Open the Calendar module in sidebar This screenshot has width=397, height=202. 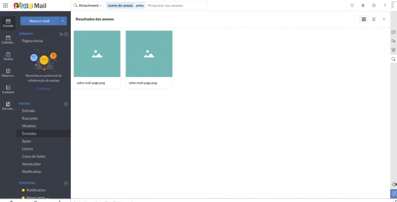coord(8,40)
